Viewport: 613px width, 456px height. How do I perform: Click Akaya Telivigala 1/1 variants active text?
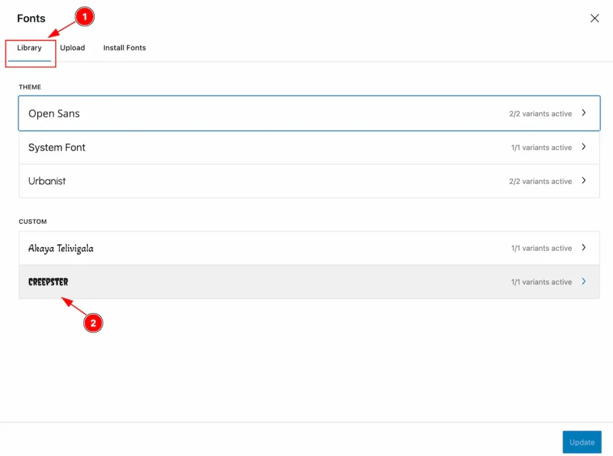[541, 248]
